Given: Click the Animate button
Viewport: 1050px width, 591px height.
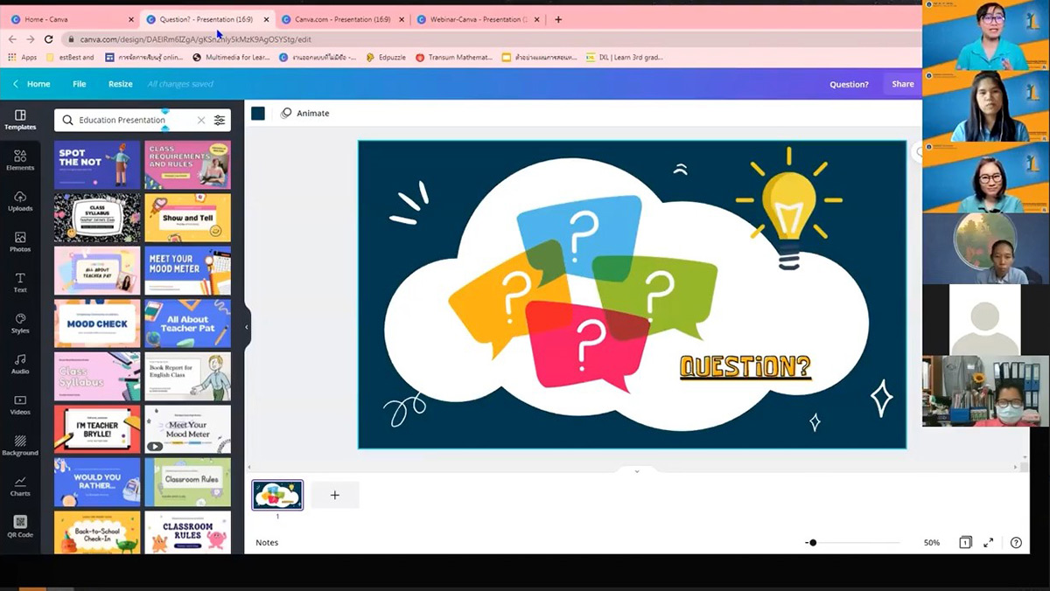Looking at the screenshot, I should [x=305, y=114].
